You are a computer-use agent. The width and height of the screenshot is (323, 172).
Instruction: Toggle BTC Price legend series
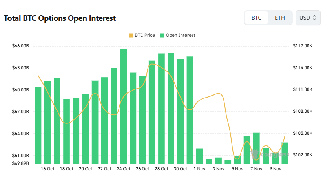pyautogui.click(x=141, y=35)
